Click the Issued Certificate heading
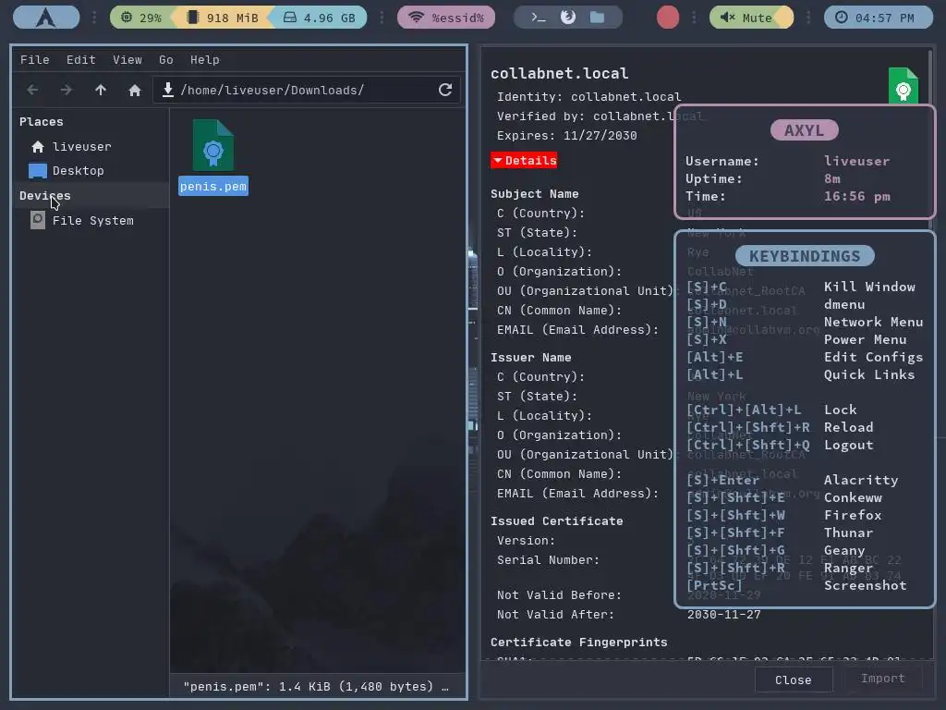 point(556,521)
